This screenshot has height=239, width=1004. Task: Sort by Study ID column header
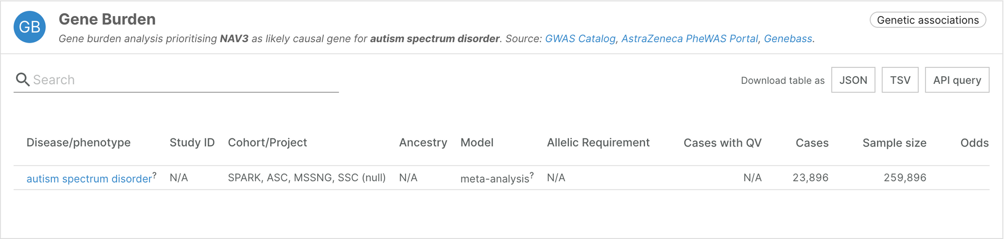point(192,143)
